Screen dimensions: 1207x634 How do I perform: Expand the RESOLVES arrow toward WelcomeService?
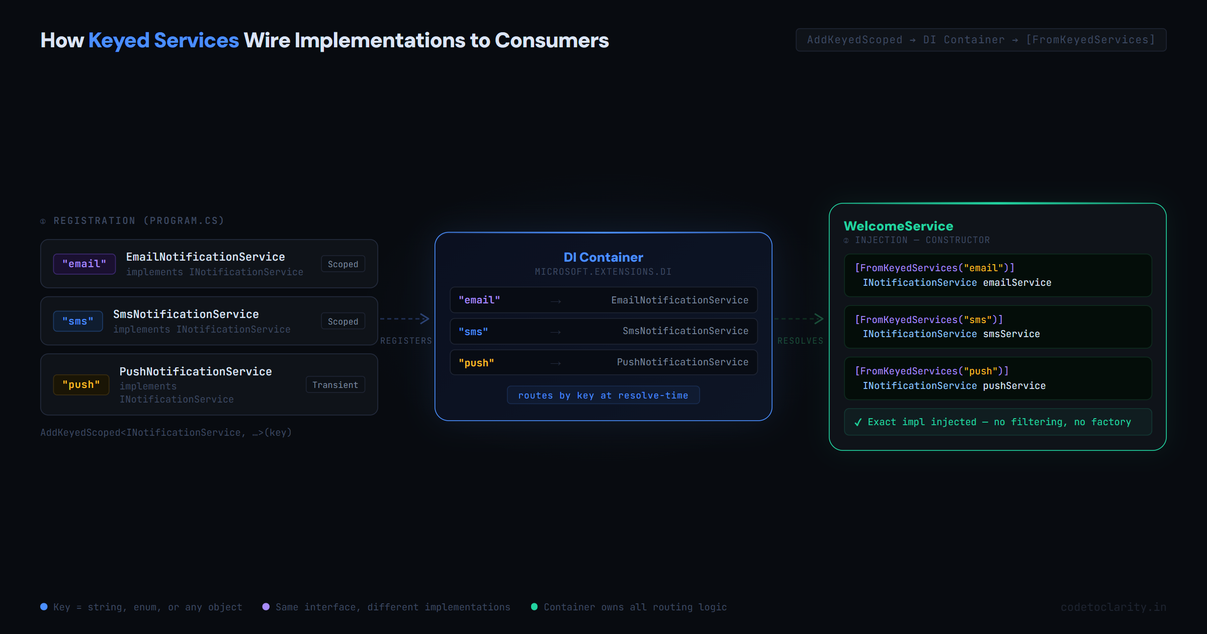coord(800,319)
